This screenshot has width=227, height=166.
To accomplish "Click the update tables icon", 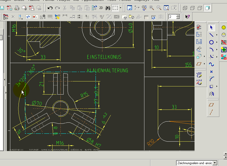I will pyautogui.click(x=154, y=17).
